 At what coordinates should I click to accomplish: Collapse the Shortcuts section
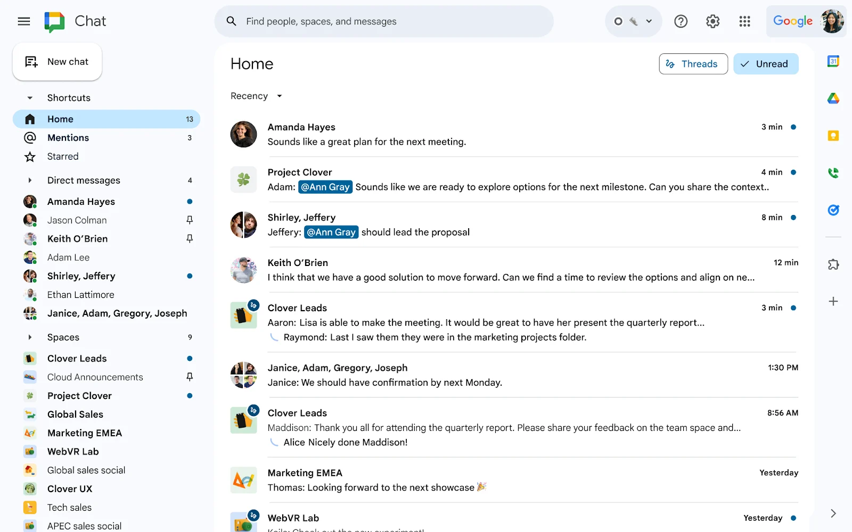click(x=30, y=98)
